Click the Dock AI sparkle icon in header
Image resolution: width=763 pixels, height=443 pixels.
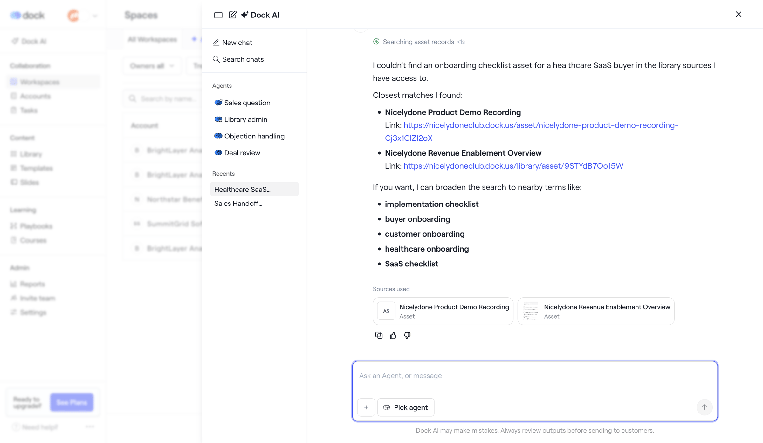click(x=244, y=15)
